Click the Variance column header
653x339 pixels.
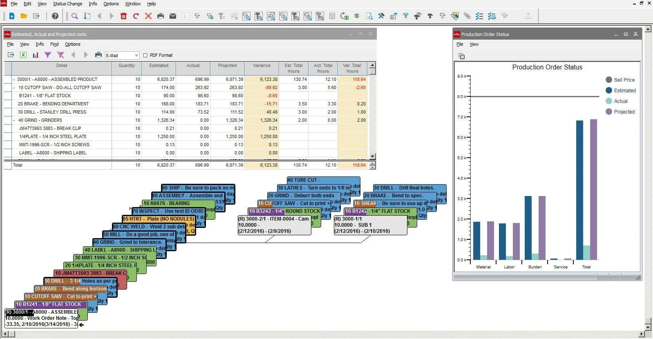tap(262, 68)
